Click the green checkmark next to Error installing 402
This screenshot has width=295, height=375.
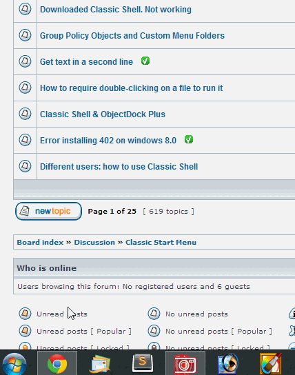tap(189, 139)
